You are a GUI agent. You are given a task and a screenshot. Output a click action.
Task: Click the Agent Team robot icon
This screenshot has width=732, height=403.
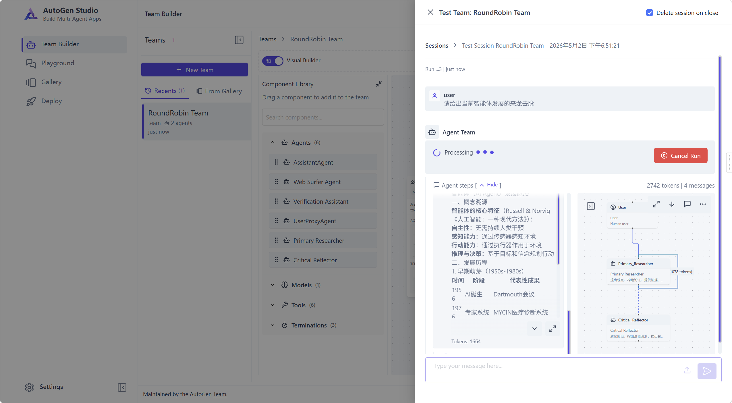point(432,132)
